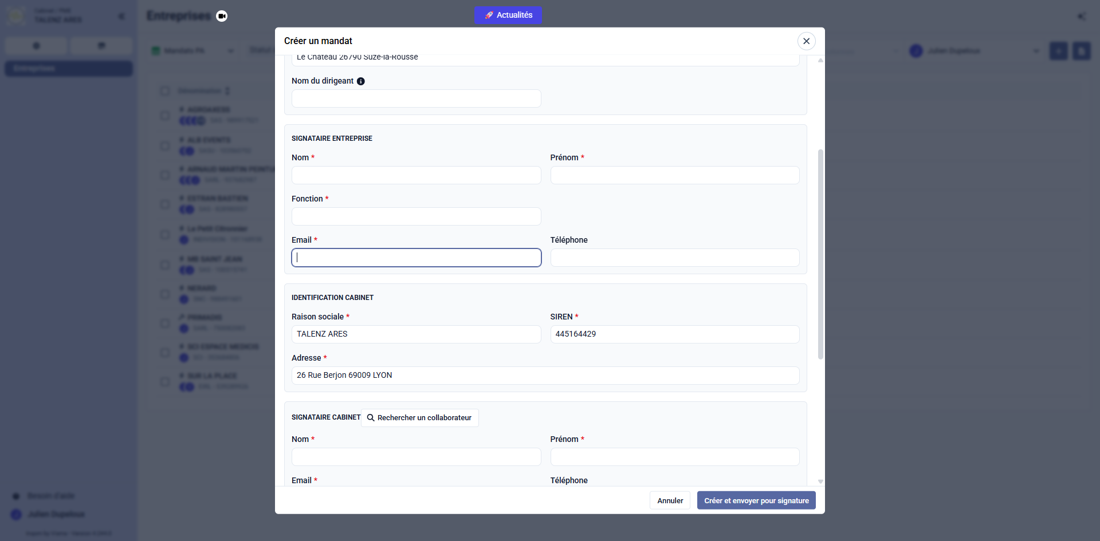The height and width of the screenshot is (541, 1100).
Task: Click Créer et envoyer pour signature
Action: 756,500
